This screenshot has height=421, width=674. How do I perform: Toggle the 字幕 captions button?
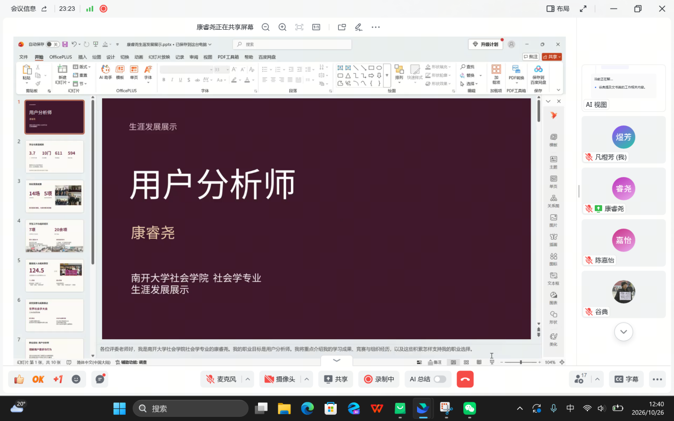pos(626,379)
